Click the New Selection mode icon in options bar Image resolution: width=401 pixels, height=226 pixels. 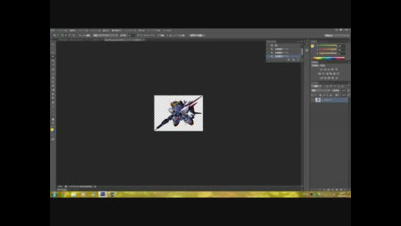(x=62, y=35)
